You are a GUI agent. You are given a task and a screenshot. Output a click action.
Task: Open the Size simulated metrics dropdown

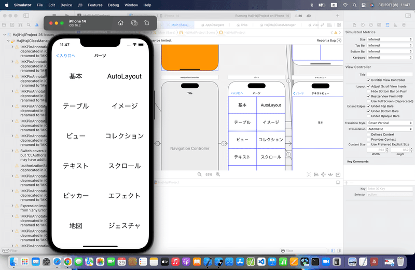[x=390, y=39]
